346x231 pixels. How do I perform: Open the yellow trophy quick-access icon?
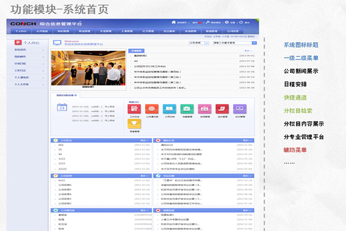point(134,124)
